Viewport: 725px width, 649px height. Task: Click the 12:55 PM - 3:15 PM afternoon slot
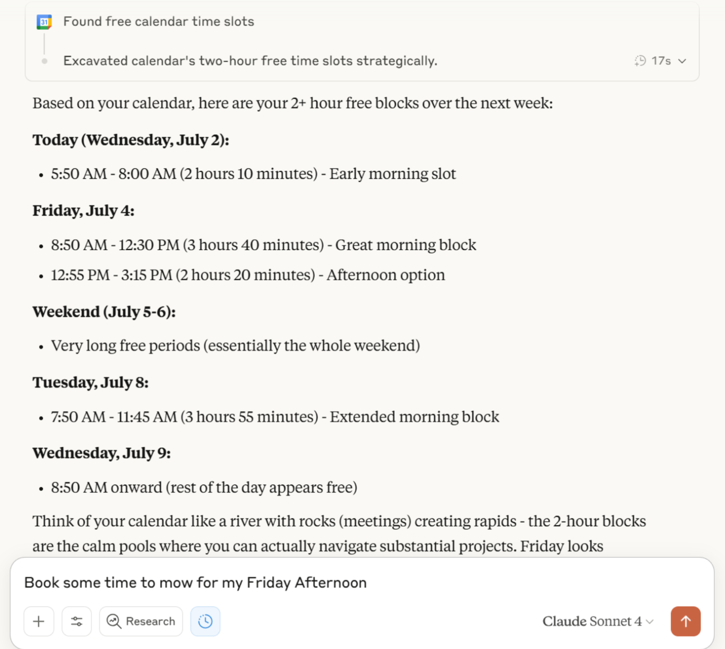click(248, 275)
